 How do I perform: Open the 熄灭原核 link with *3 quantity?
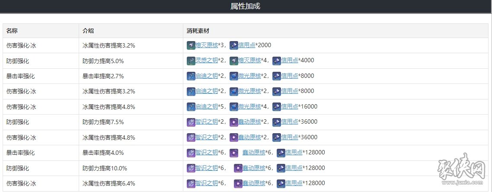[x=207, y=45]
